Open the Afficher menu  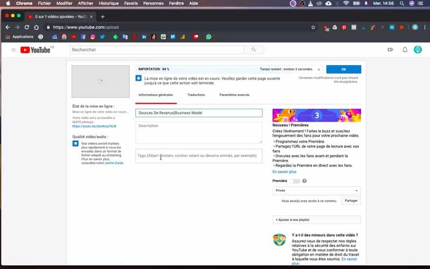pyautogui.click(x=85, y=3)
